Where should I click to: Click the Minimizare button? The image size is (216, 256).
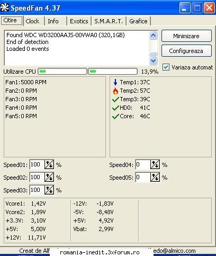coord(186,36)
